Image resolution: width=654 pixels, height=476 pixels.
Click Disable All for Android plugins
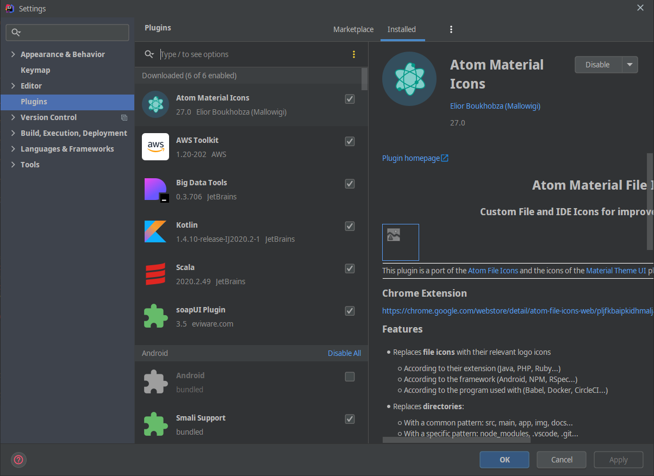(344, 353)
